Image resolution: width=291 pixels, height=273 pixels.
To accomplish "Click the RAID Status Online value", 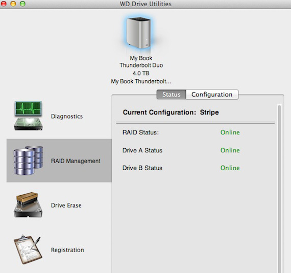I will [x=230, y=132].
